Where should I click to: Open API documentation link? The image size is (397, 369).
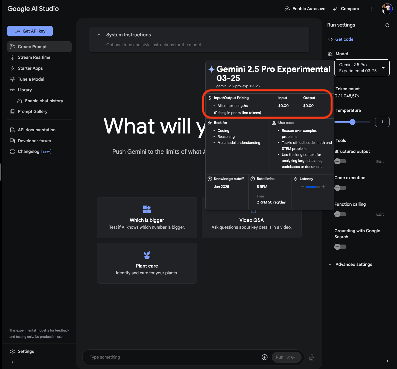click(x=37, y=130)
